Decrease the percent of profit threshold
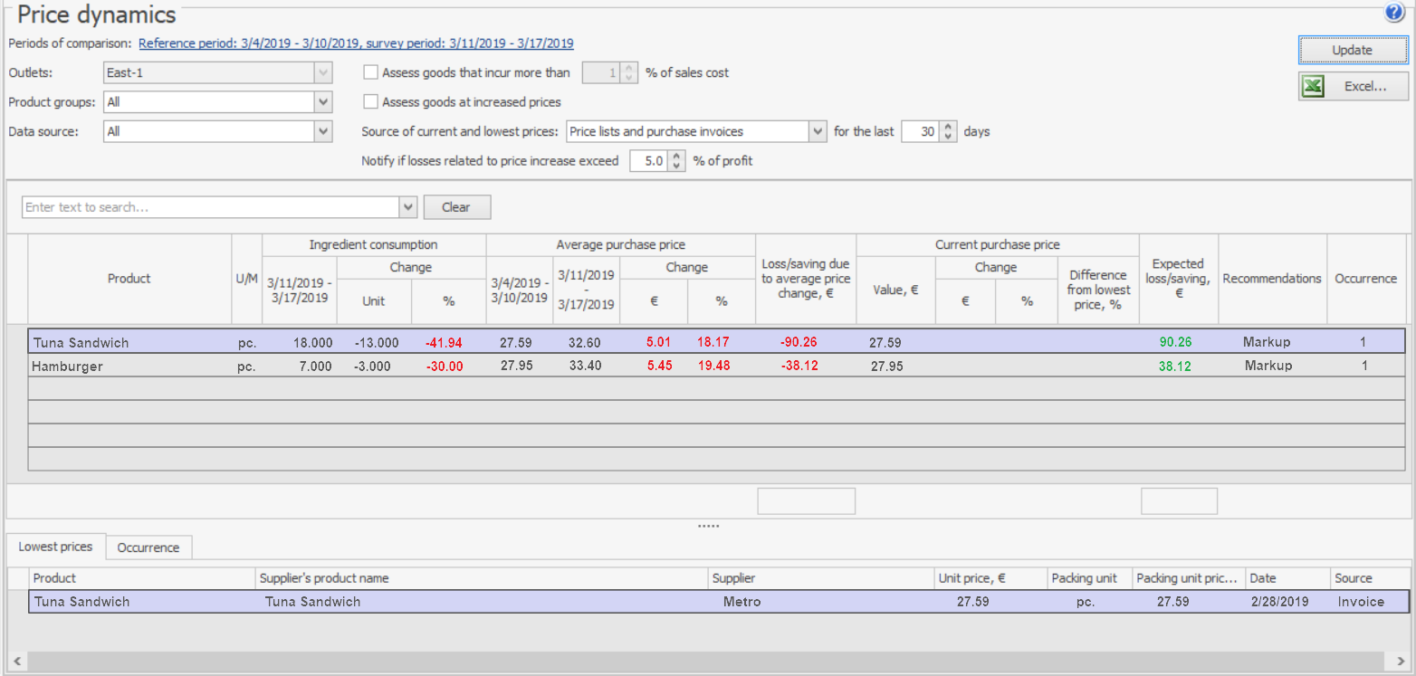The width and height of the screenshot is (1416, 676). (x=676, y=166)
